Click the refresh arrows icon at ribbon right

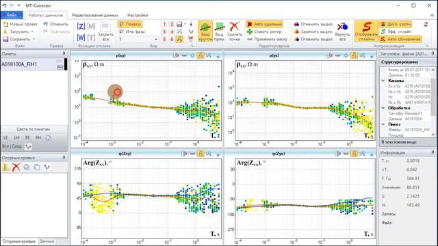point(426,25)
